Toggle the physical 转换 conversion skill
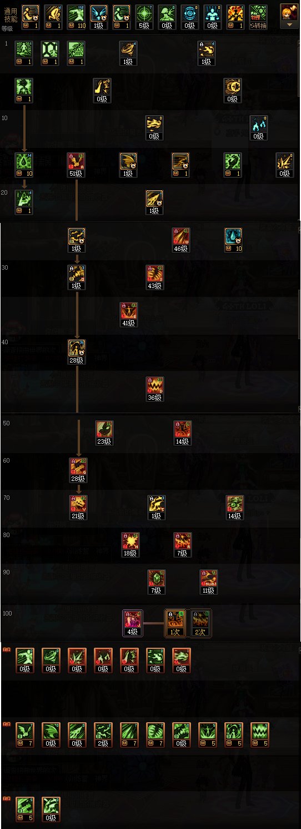 point(258,16)
